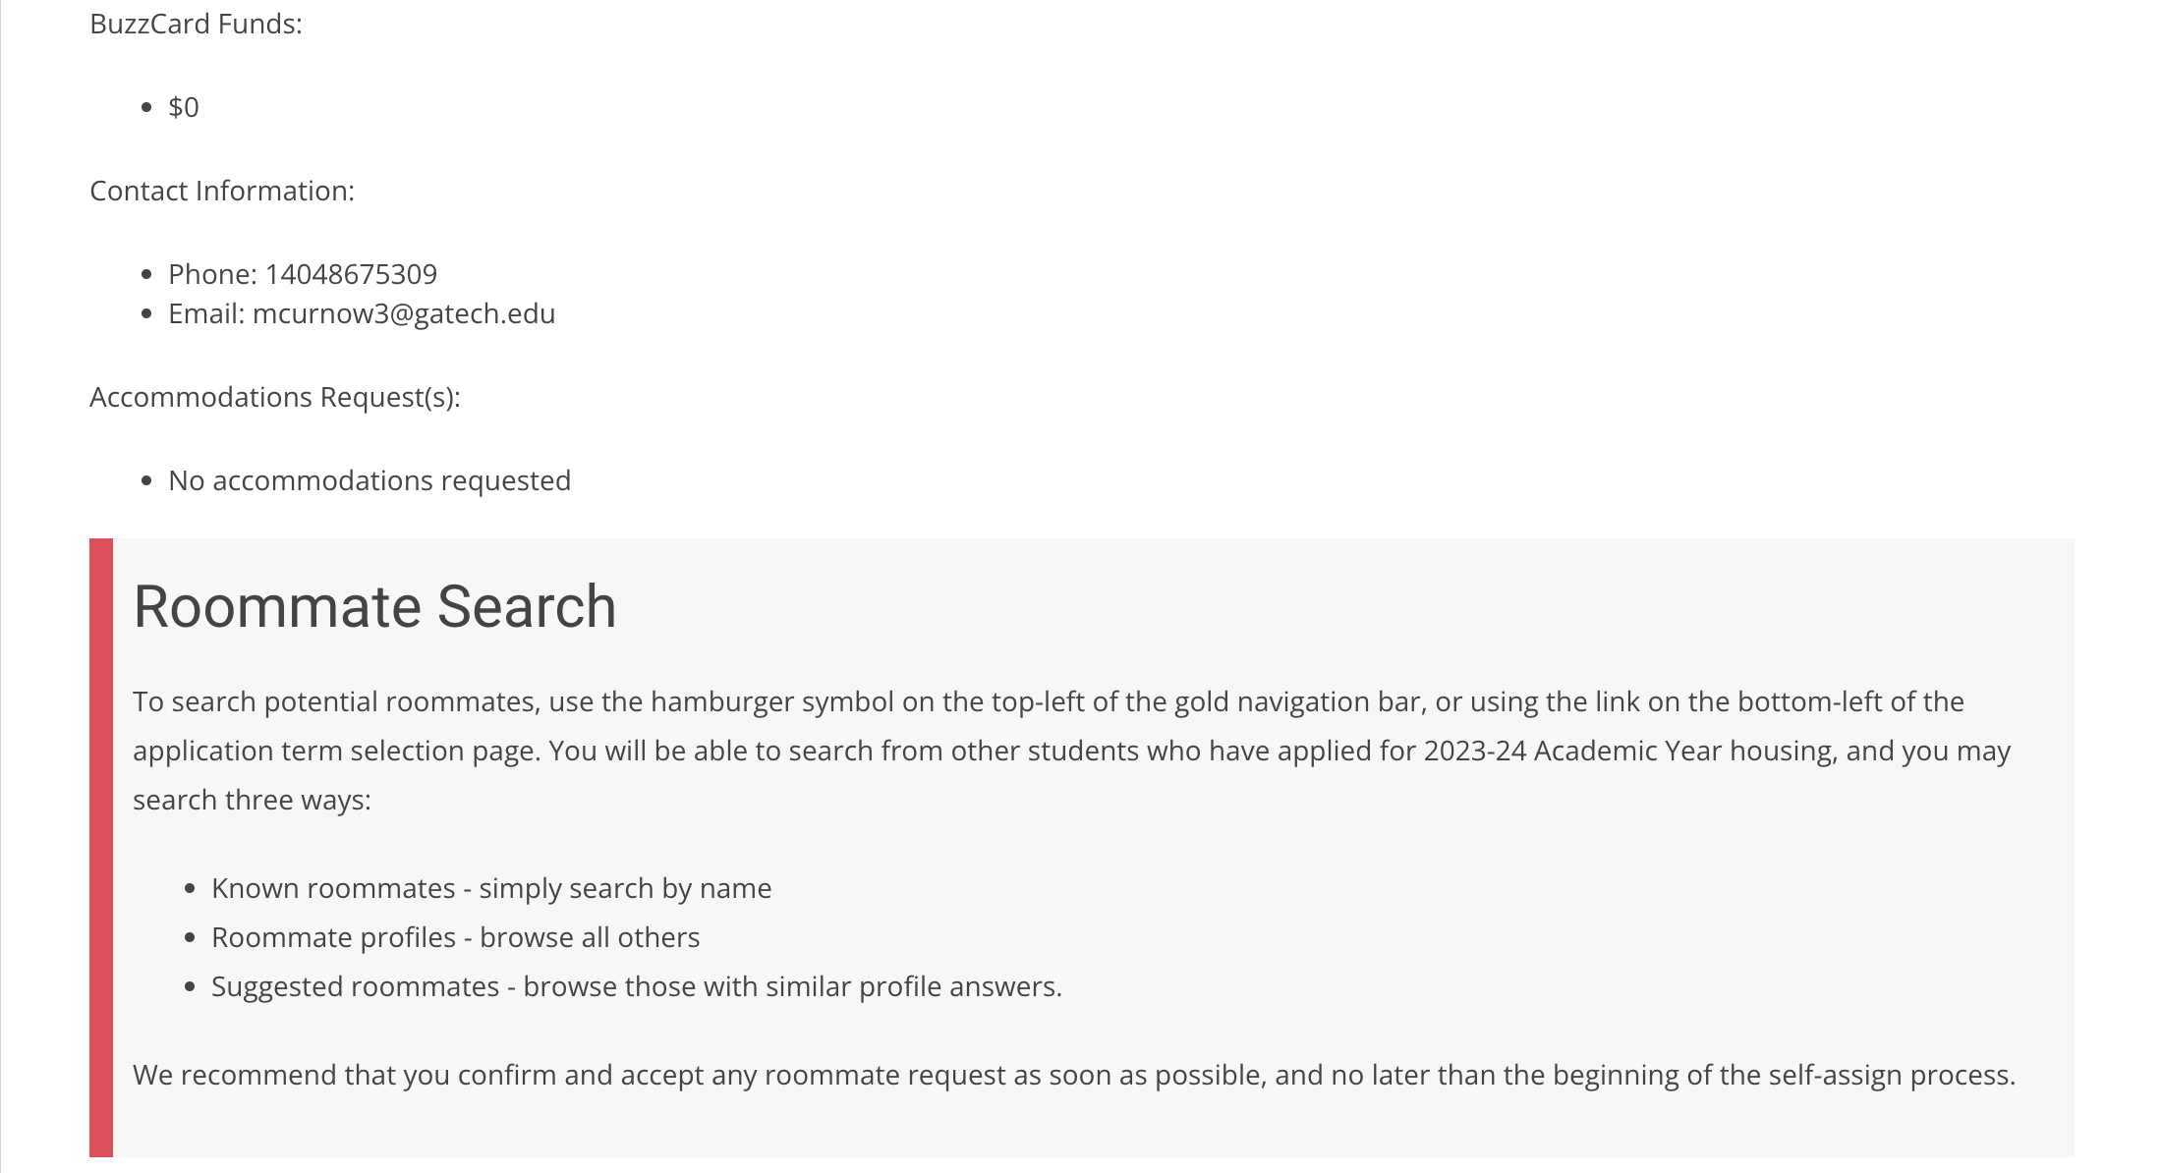
Task: Click the Contact Information label
Action: [x=222, y=191]
